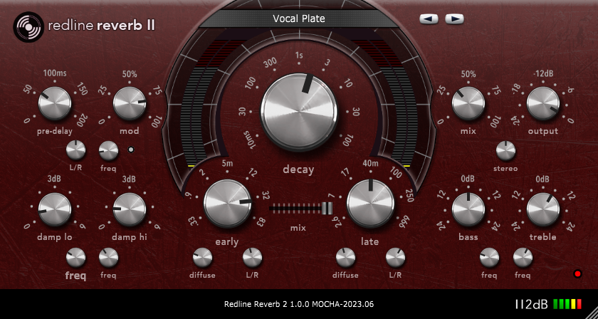Screen dimensions: 598x319
Task: Click the late size knob
Action: click(x=371, y=204)
